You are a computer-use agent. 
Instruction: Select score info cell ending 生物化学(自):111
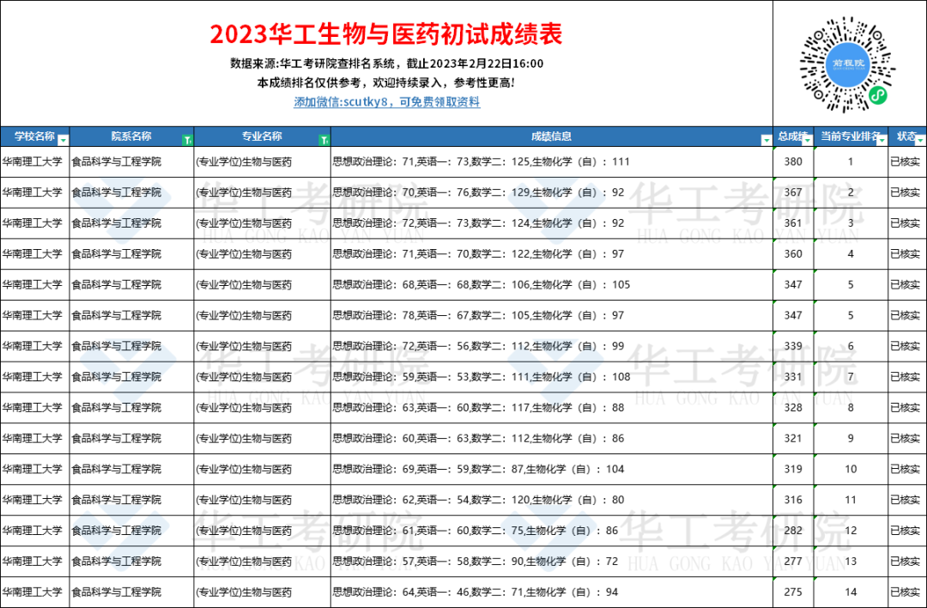click(x=552, y=161)
